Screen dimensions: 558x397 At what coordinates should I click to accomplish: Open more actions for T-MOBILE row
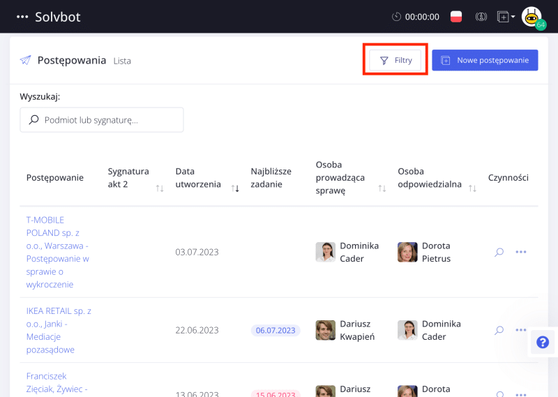[x=521, y=252]
